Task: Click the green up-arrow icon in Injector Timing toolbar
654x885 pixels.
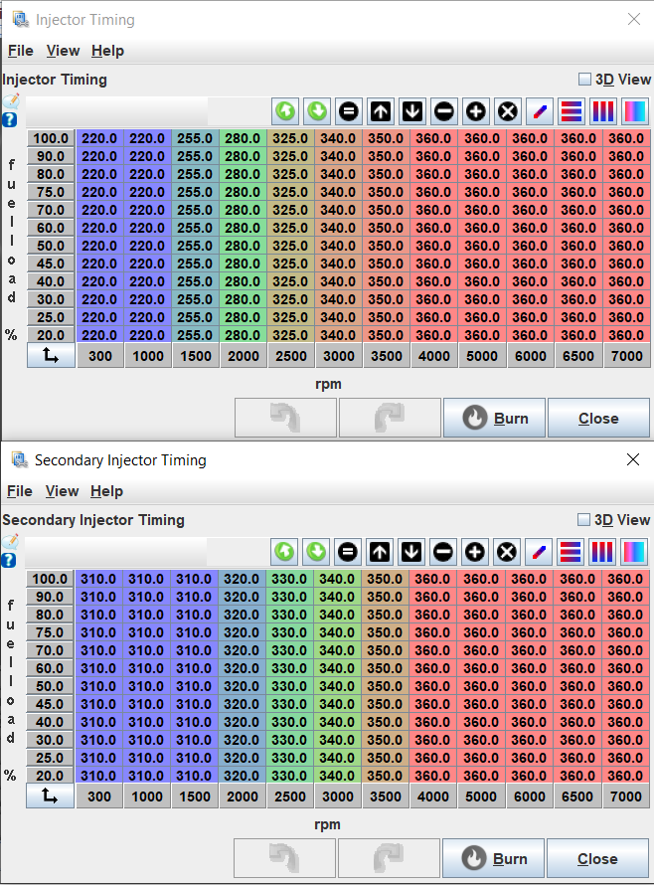Action: click(285, 111)
